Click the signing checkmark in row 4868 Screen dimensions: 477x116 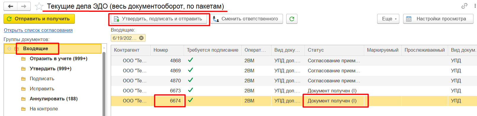pos(191,60)
